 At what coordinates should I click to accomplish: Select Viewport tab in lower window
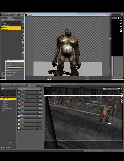tap(47, 86)
